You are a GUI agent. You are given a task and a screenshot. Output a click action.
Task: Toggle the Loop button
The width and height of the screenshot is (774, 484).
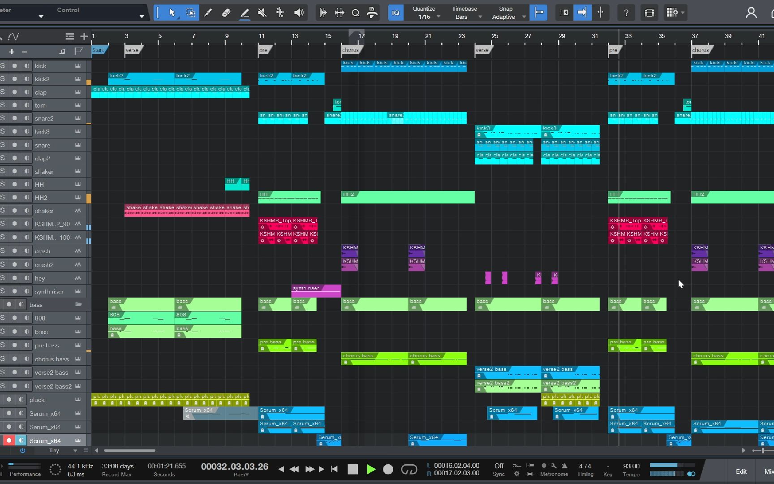pos(408,469)
